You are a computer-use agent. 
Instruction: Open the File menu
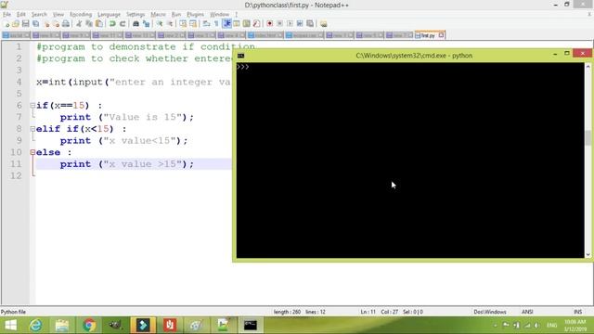[6, 15]
